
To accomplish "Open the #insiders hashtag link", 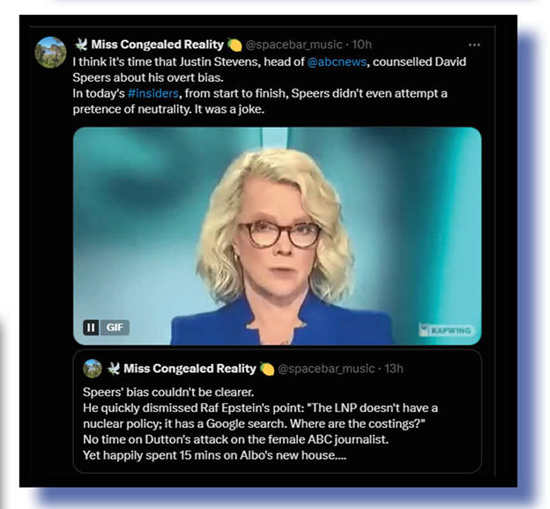I will point(153,93).
